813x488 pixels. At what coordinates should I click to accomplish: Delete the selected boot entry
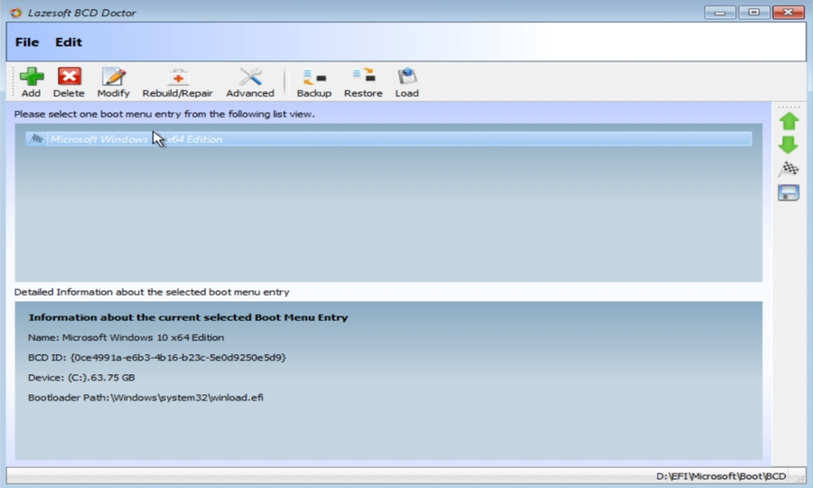69,82
